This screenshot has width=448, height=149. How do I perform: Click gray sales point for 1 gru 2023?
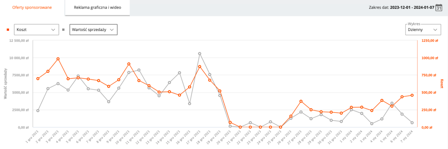click(x=38, y=111)
